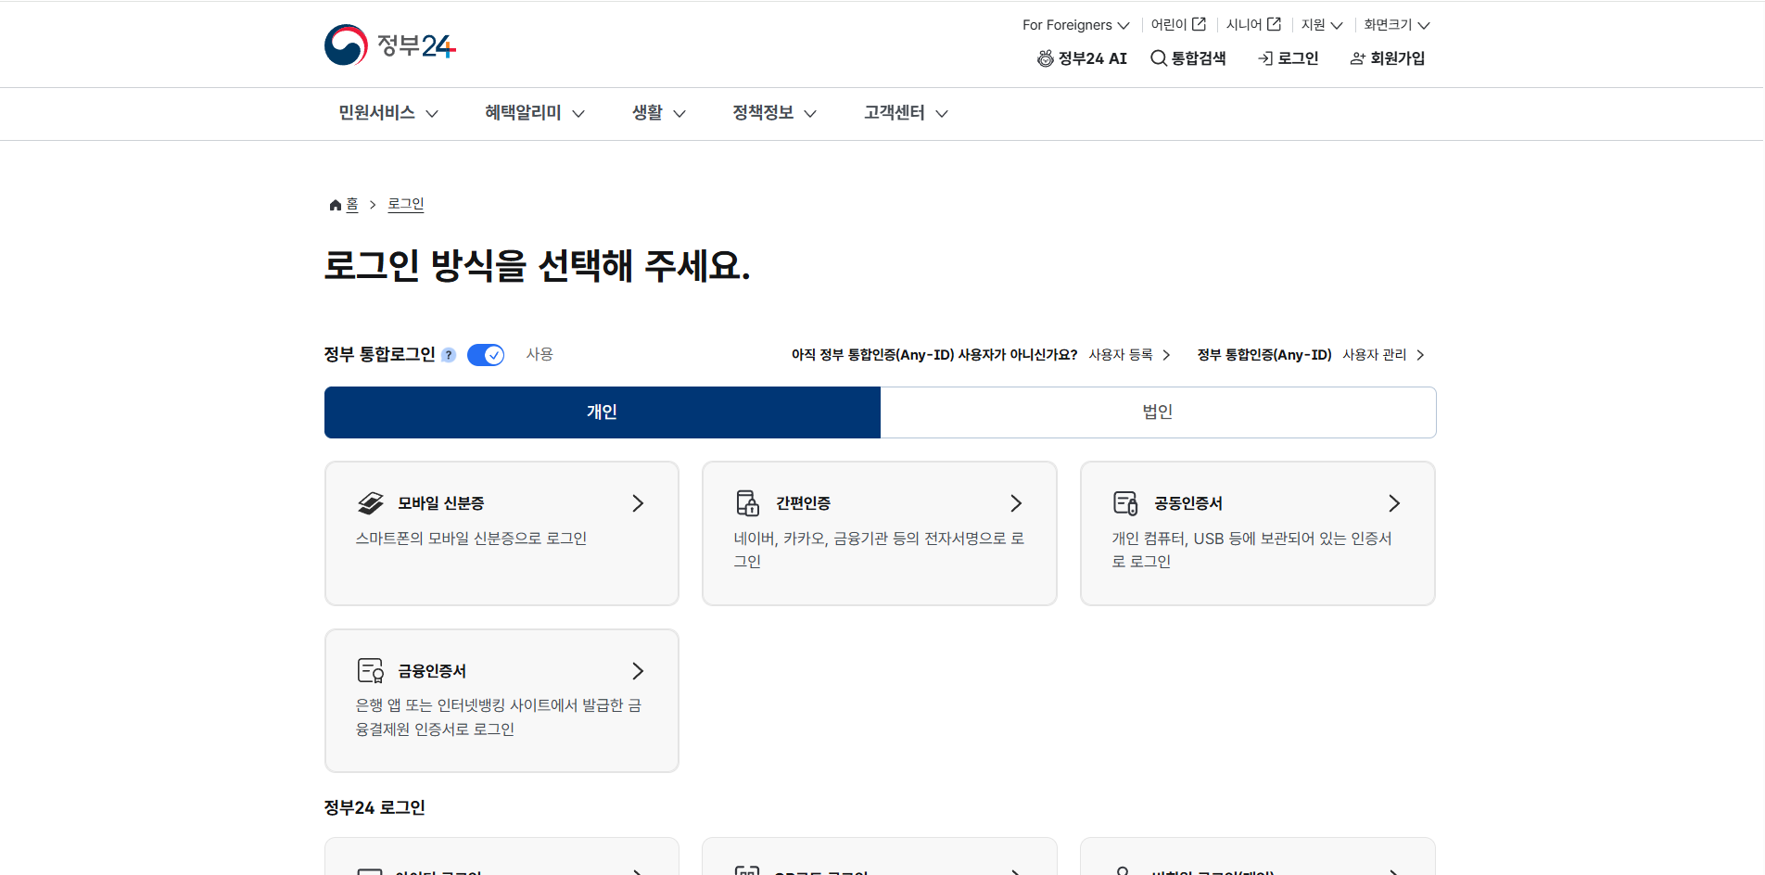This screenshot has height=875, width=1765.
Task: Click the arrow on 간편인증 card
Action: click(x=1016, y=503)
